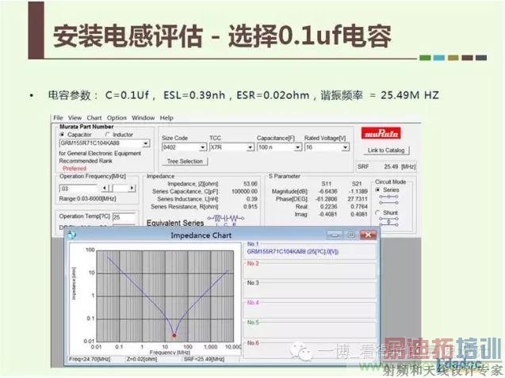Expand the Murata part number dropdown
505x378 pixels.
[146, 143]
